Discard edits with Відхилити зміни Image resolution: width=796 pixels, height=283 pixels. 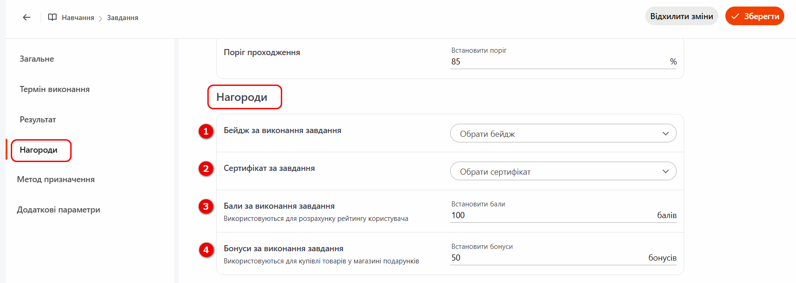coord(681,16)
